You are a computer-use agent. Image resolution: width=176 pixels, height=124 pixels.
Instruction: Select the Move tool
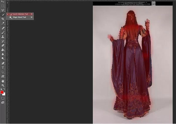3,2
